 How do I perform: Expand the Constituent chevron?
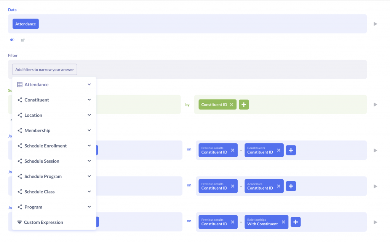pos(89,100)
